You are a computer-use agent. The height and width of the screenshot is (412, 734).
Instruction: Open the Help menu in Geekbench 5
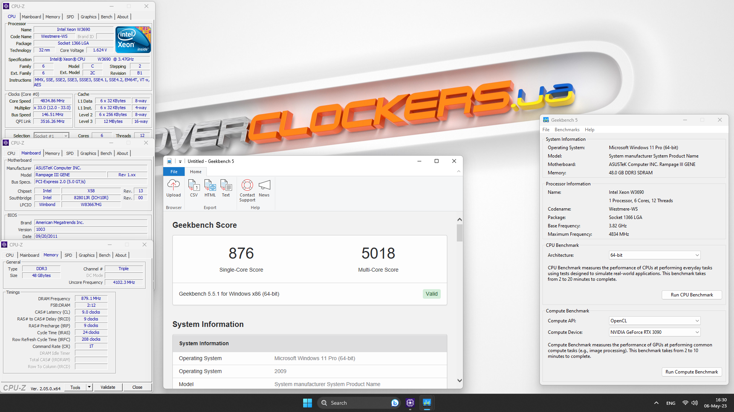pyautogui.click(x=589, y=130)
